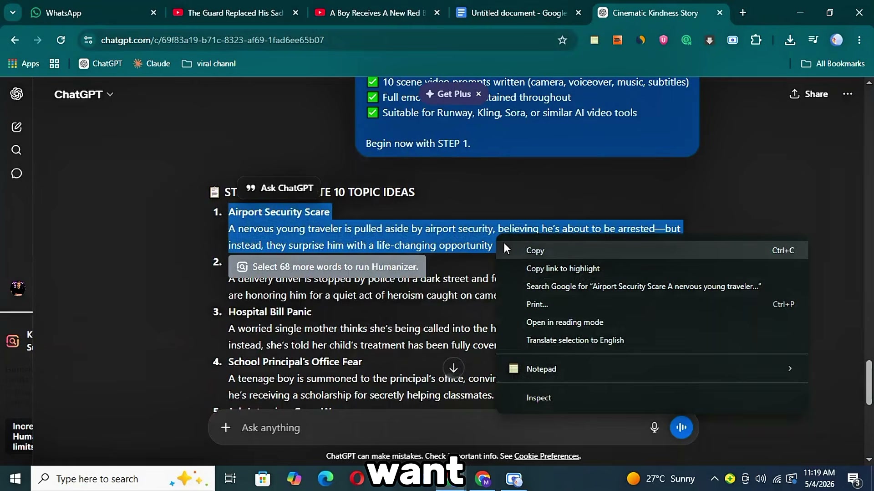Expand the Notepad submenu arrow
Screen dimensions: 874x491
click(790, 368)
